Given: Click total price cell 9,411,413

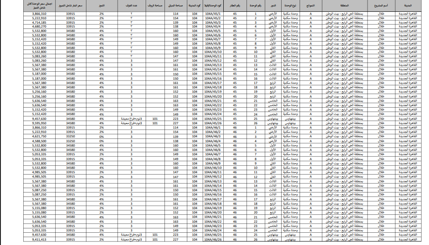Looking at the screenshot, I should pyautogui.click(x=39, y=240).
